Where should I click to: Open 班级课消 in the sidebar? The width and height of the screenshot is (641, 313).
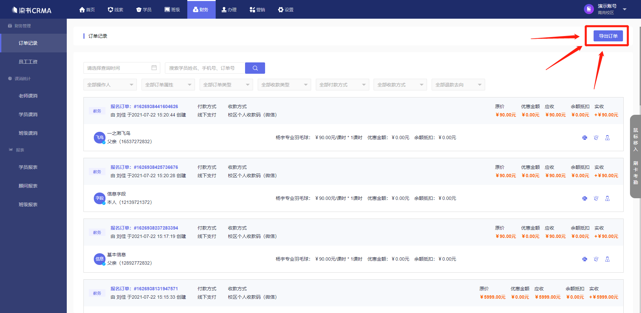point(33,133)
